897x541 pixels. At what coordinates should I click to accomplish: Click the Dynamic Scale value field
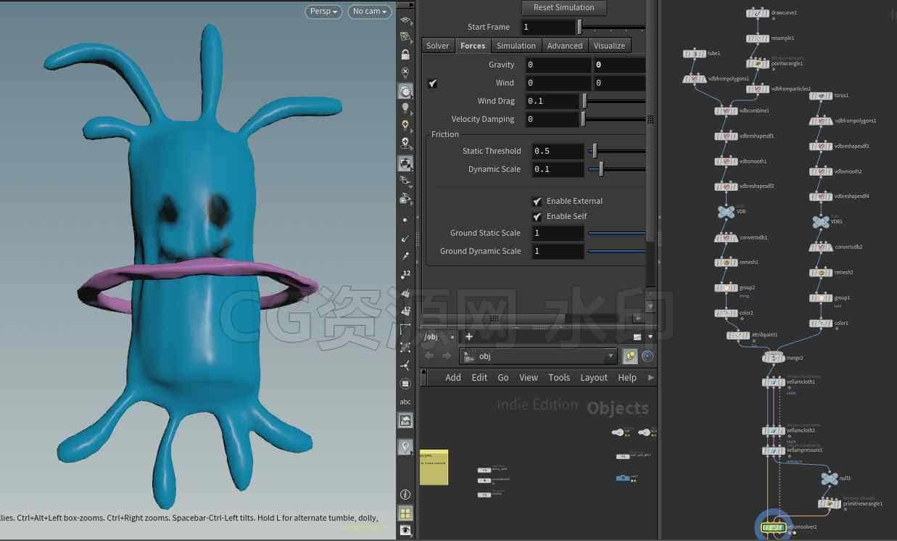pos(558,170)
